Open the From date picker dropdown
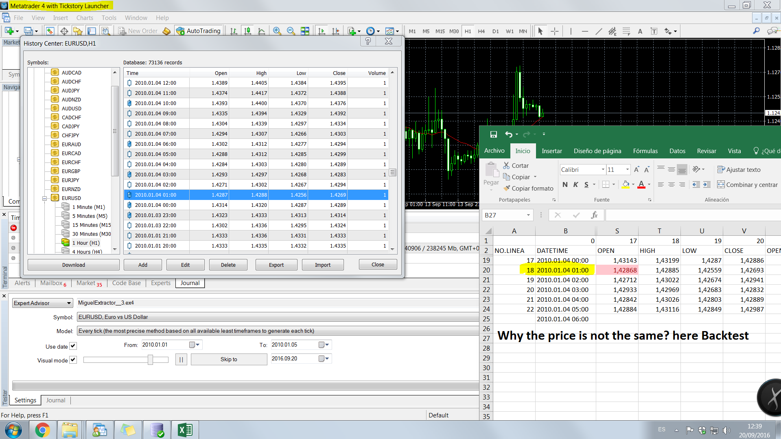 (195, 345)
